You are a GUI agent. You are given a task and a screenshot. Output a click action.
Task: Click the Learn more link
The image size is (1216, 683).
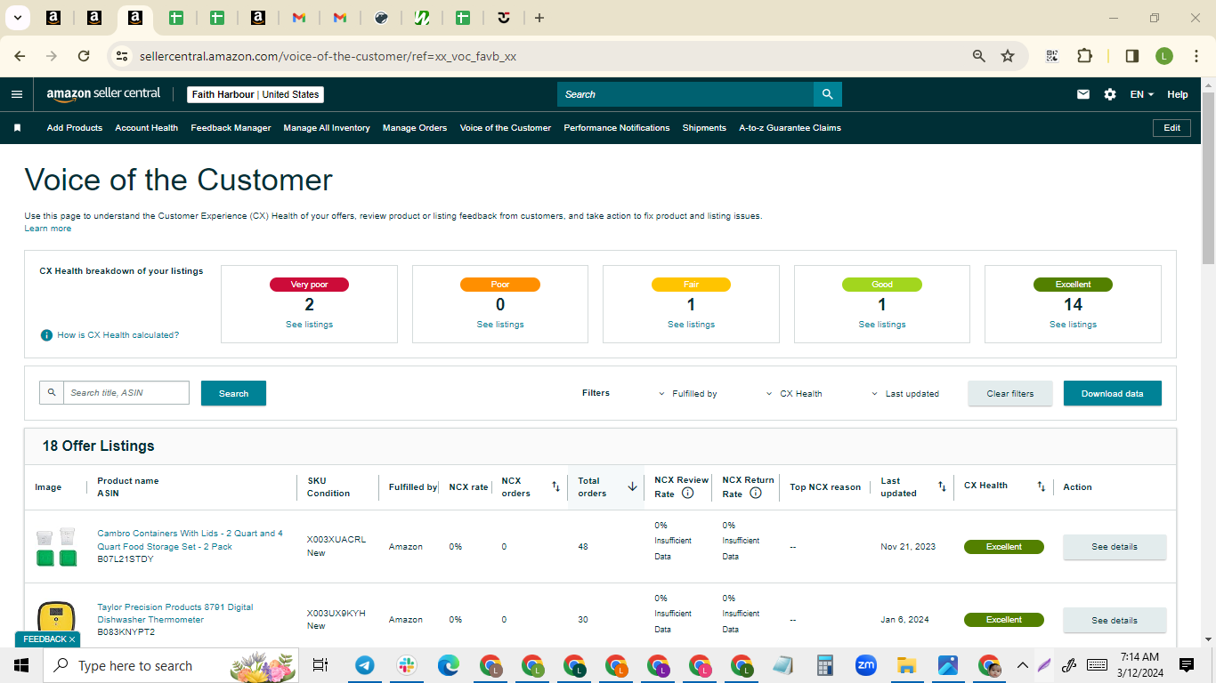[47, 229]
